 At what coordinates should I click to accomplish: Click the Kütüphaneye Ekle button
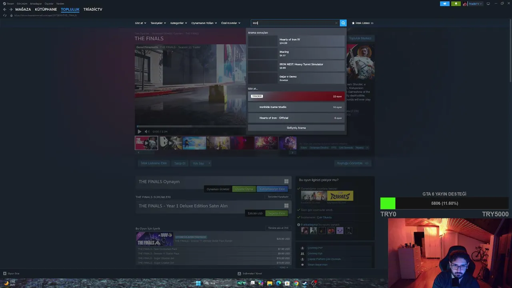[x=272, y=189]
